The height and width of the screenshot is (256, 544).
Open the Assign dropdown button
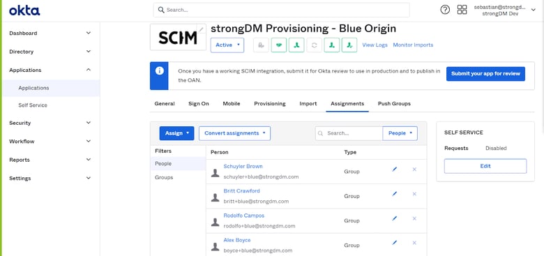[176, 133]
